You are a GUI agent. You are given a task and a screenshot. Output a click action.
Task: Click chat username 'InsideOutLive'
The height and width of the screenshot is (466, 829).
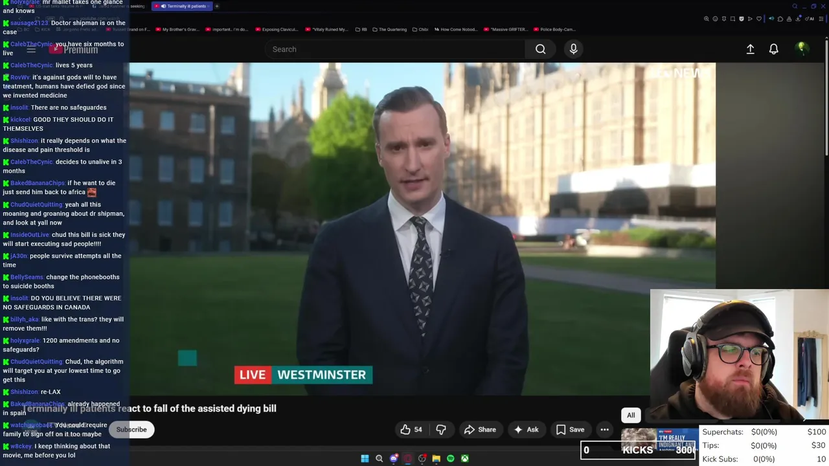[x=30, y=235]
